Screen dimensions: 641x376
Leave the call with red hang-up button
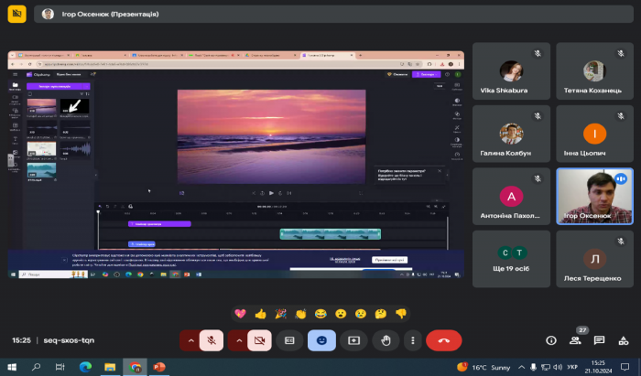(445, 339)
